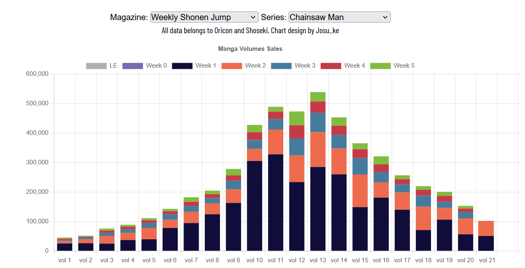Click the Week 4 segment of vol 12 bar
The image size is (525, 268).
coord(297,132)
